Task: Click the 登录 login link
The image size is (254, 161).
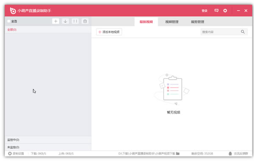Action: pos(204,11)
